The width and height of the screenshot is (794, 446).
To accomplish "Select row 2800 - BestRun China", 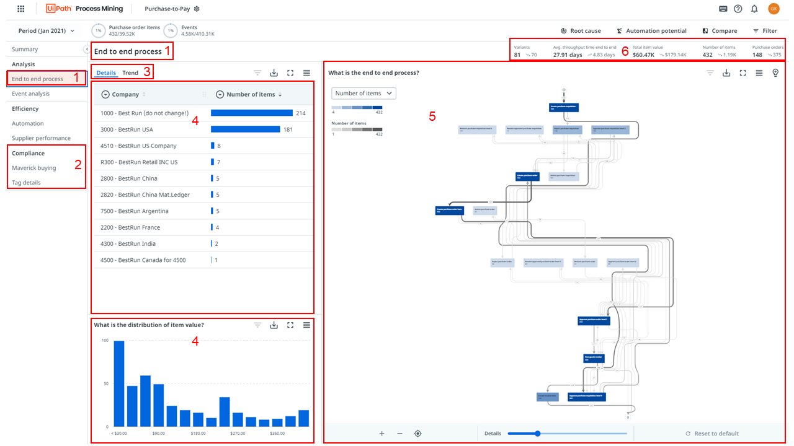I will click(203, 178).
